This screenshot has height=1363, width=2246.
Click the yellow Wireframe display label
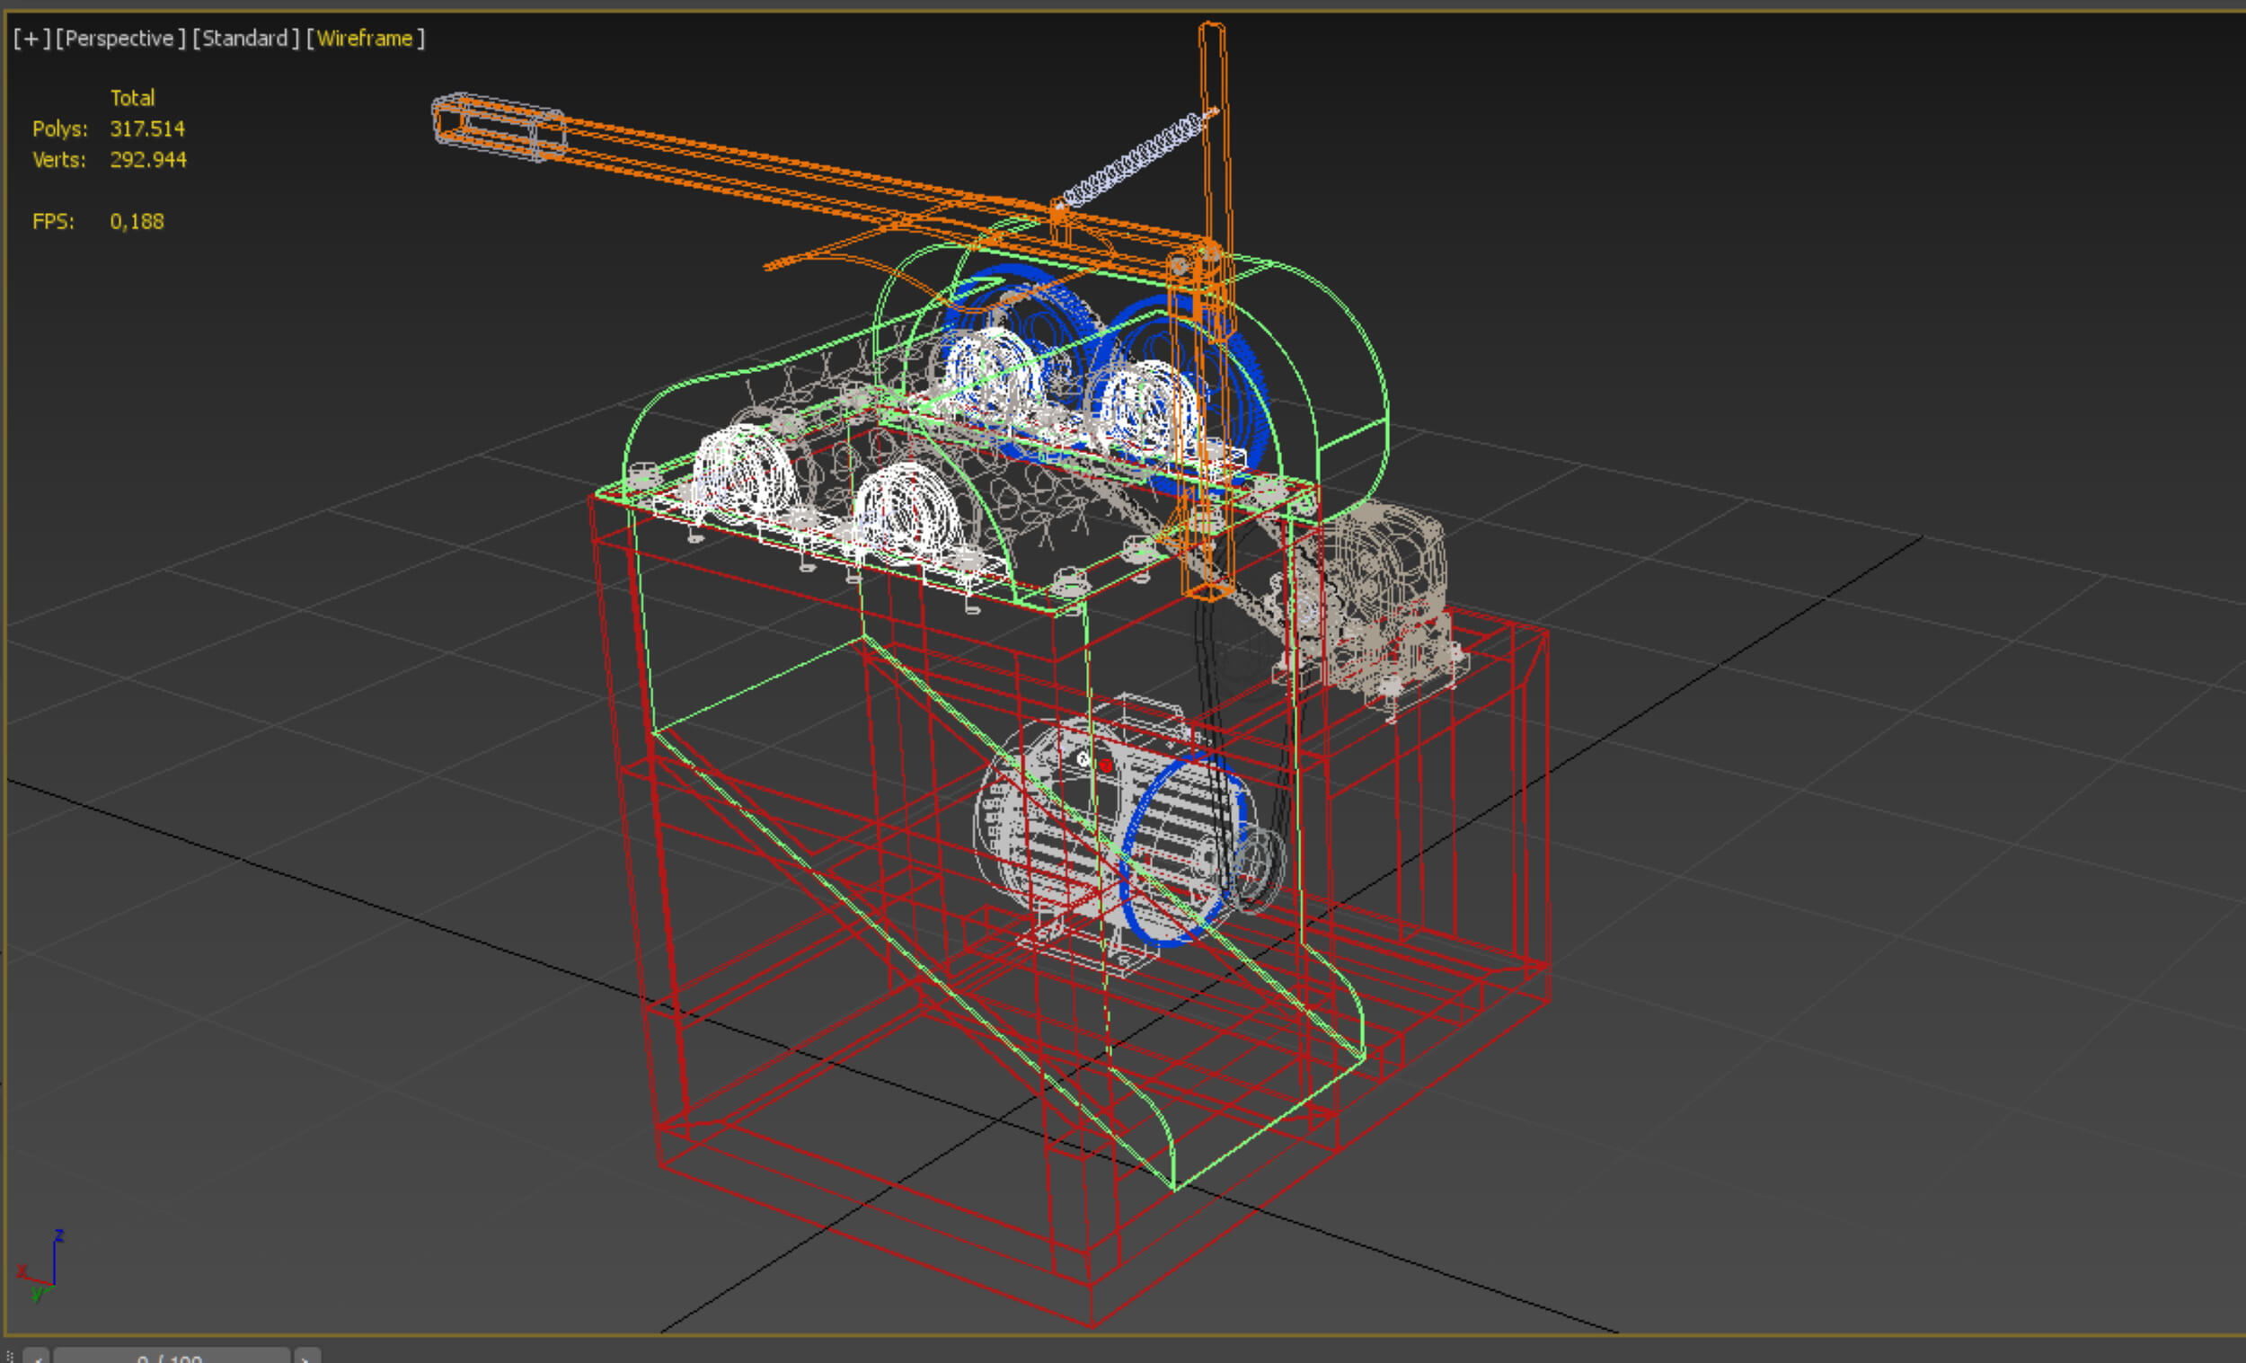(365, 39)
